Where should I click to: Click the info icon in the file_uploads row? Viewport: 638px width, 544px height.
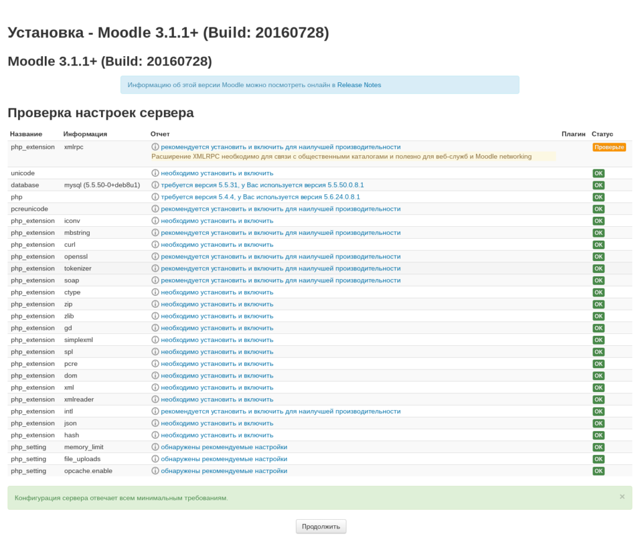coord(155,459)
